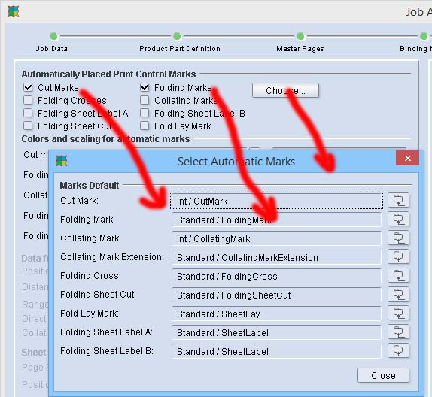432x397 pixels.
Task: Enable the Folding Sheet Label A checkbox
Action: tap(28, 113)
